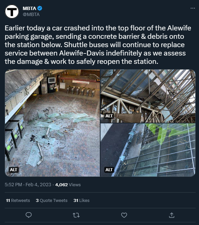The height and width of the screenshot is (225, 199).
Task: Open photo of broken exterior glass wall
Action: [x=148, y=150]
